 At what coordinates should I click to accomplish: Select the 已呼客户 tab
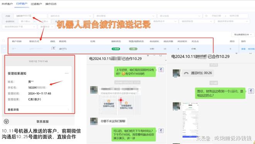[22, 4]
